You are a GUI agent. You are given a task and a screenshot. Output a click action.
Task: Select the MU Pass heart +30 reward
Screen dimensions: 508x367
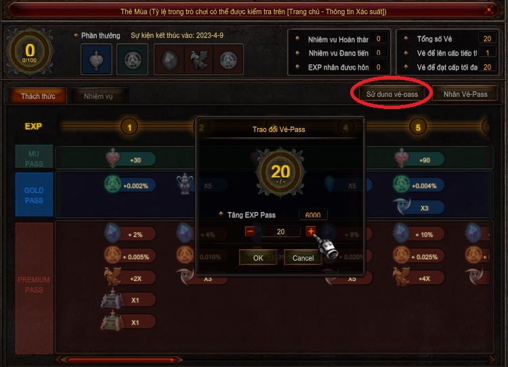[x=130, y=159]
